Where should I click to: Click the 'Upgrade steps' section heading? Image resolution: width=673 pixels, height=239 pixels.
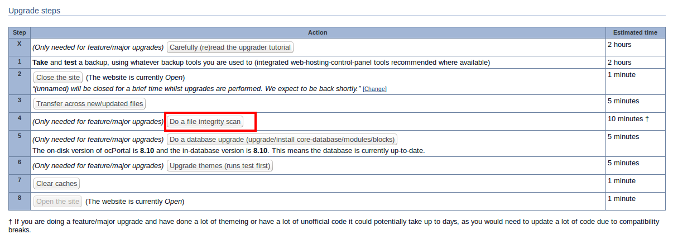pos(34,11)
